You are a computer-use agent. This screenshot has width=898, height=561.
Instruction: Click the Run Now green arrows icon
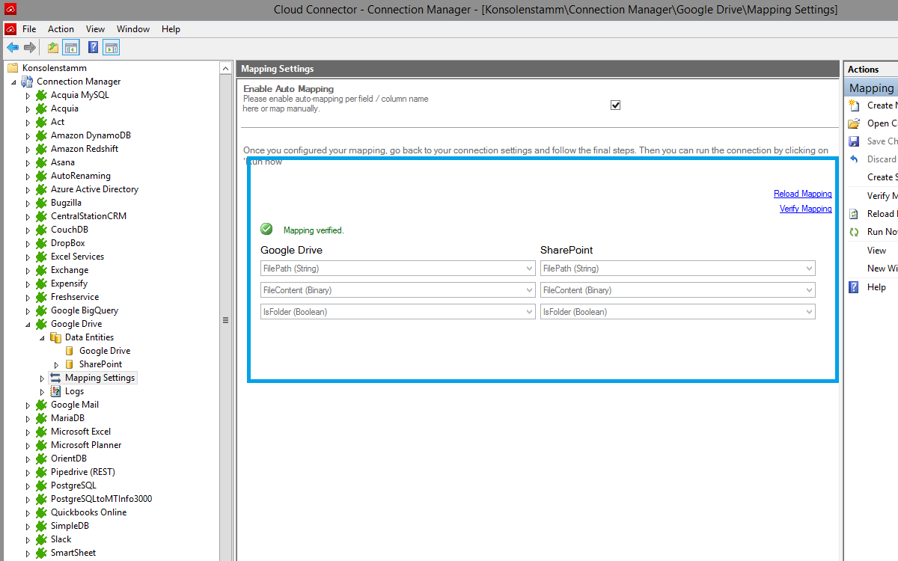click(x=854, y=232)
